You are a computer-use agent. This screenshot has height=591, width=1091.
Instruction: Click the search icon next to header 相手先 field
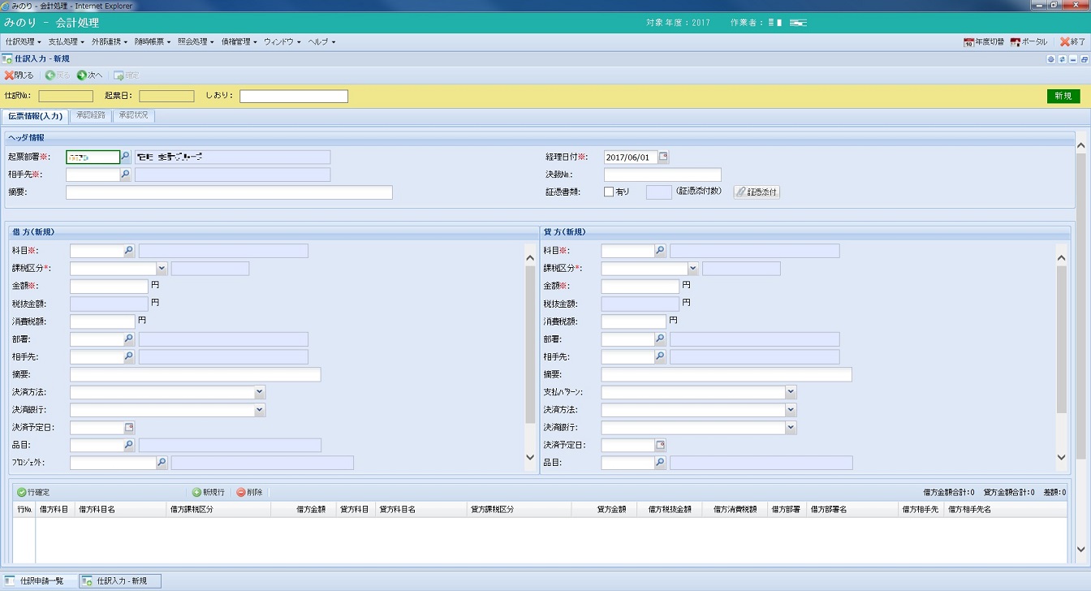pyautogui.click(x=126, y=175)
